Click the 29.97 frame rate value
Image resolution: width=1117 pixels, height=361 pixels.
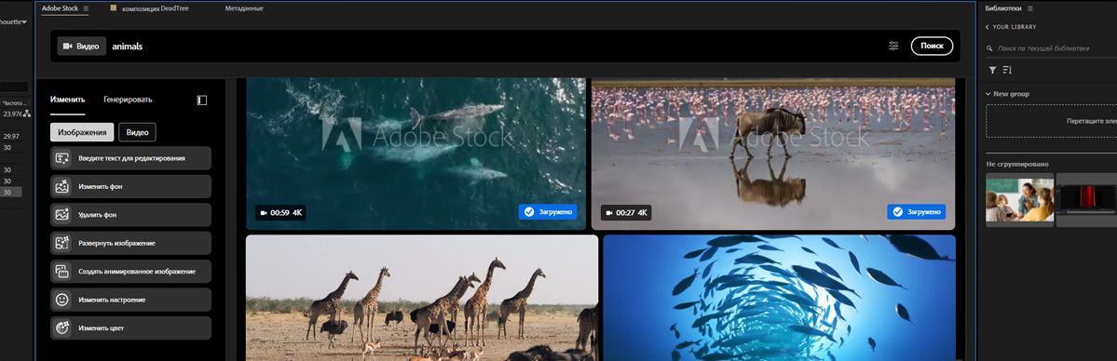(11, 136)
